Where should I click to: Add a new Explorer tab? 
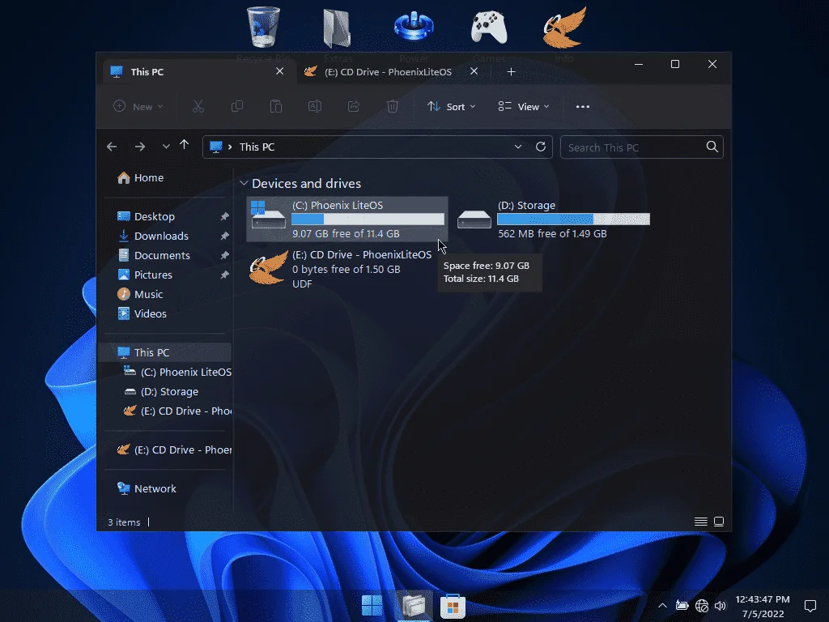(511, 71)
